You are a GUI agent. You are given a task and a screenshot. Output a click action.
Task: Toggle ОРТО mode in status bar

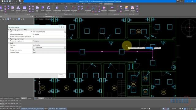click(46, 109)
